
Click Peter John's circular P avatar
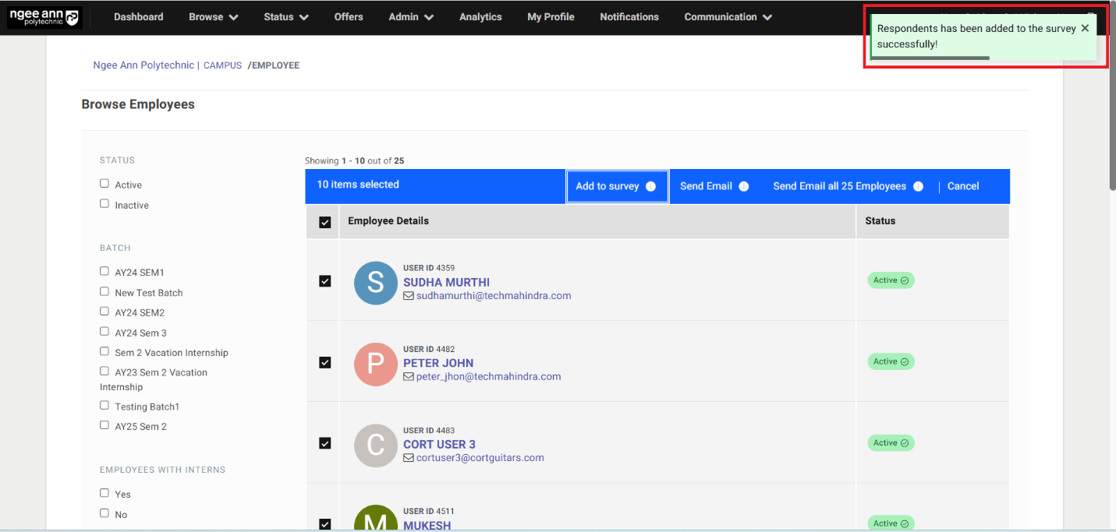(x=375, y=365)
